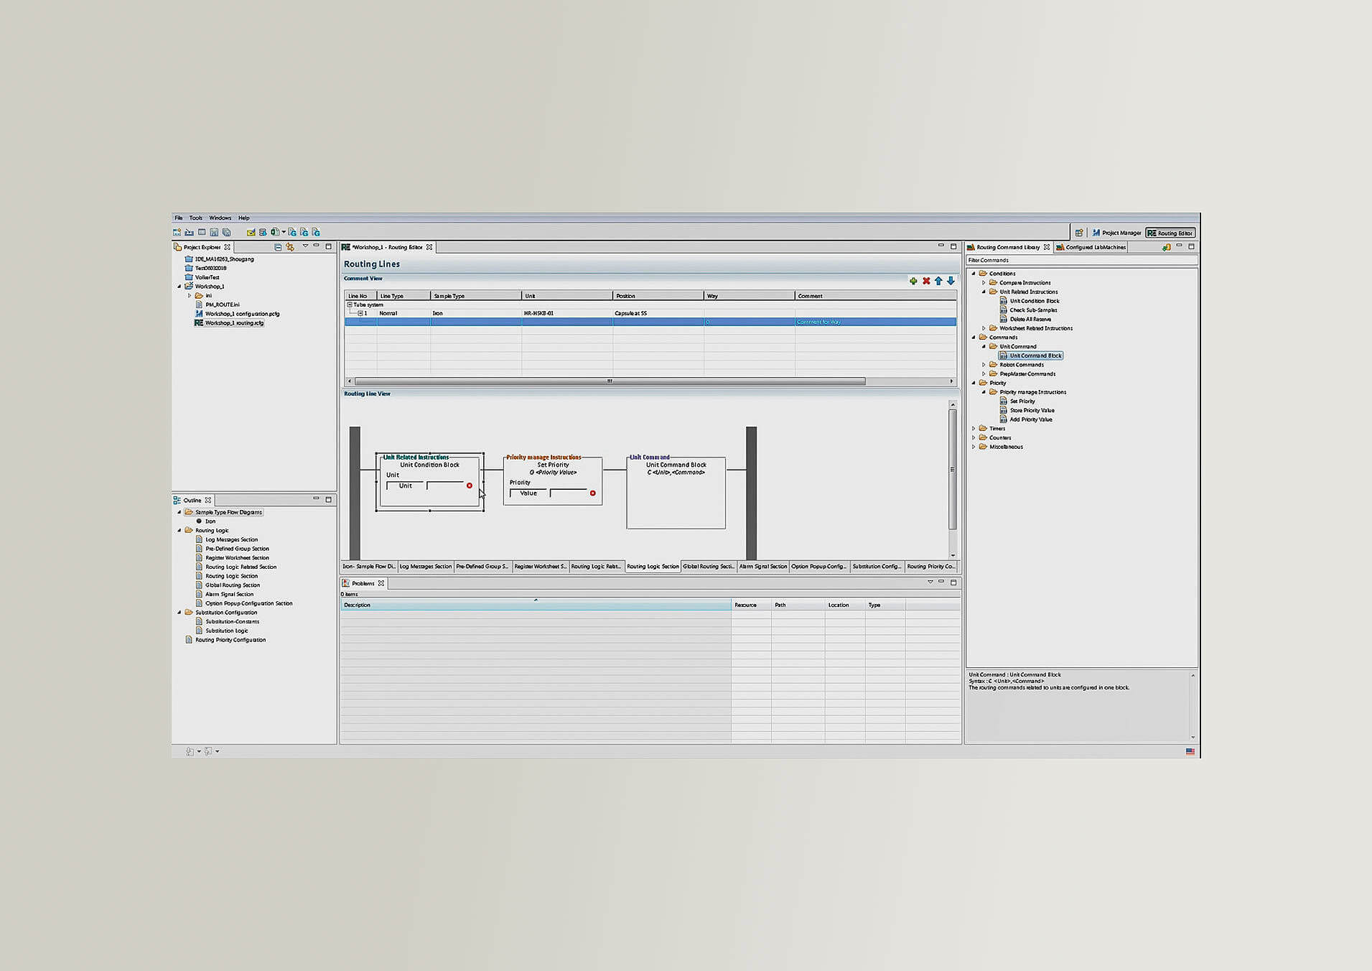1372x971 pixels.
Task: Collapse the Workshop_1 project node
Action: pyautogui.click(x=179, y=287)
